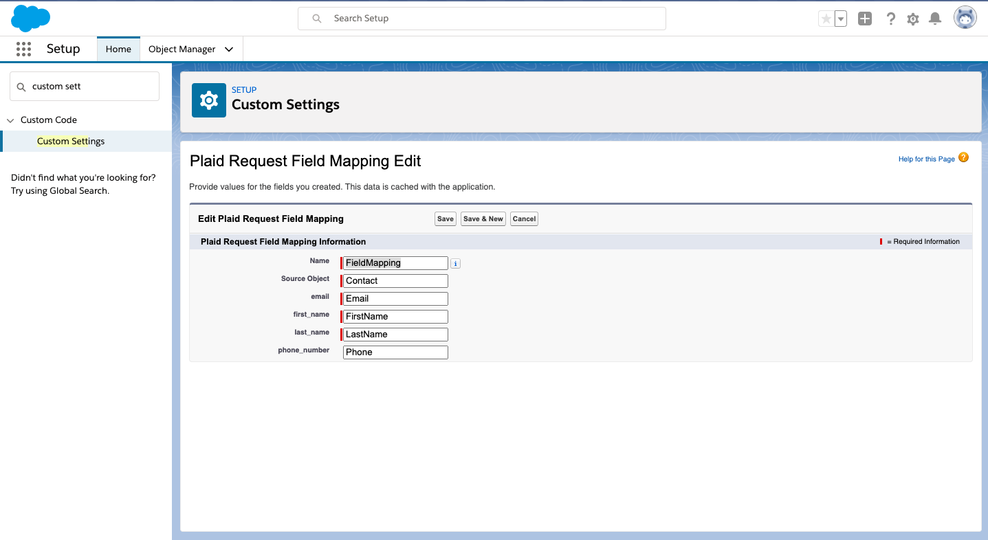The image size is (988, 540).
Task: Edit the Name field
Action: click(395, 263)
